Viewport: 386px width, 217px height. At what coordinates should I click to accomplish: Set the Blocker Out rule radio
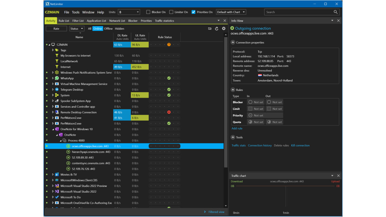click(x=269, y=102)
